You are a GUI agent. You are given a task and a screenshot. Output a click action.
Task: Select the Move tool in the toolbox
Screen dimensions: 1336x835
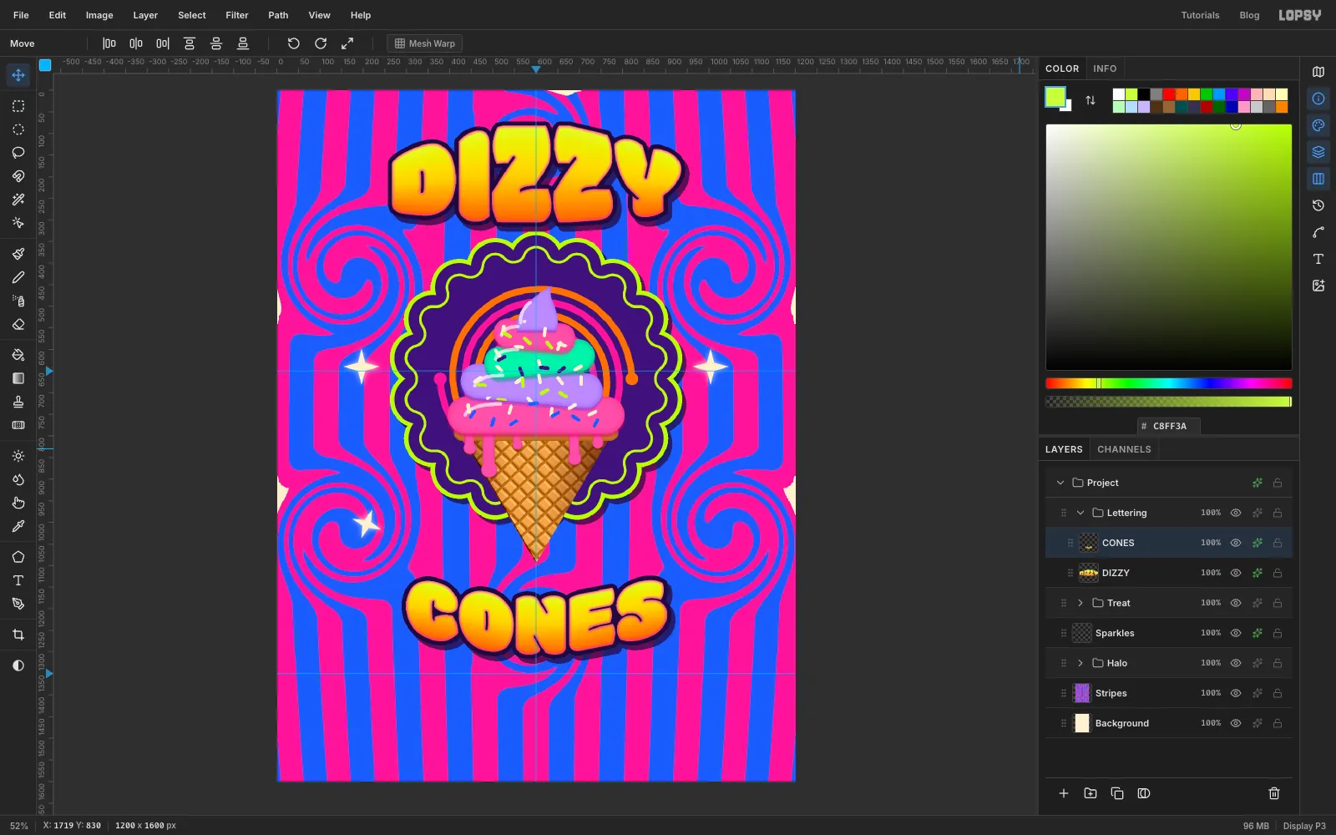pyautogui.click(x=18, y=75)
